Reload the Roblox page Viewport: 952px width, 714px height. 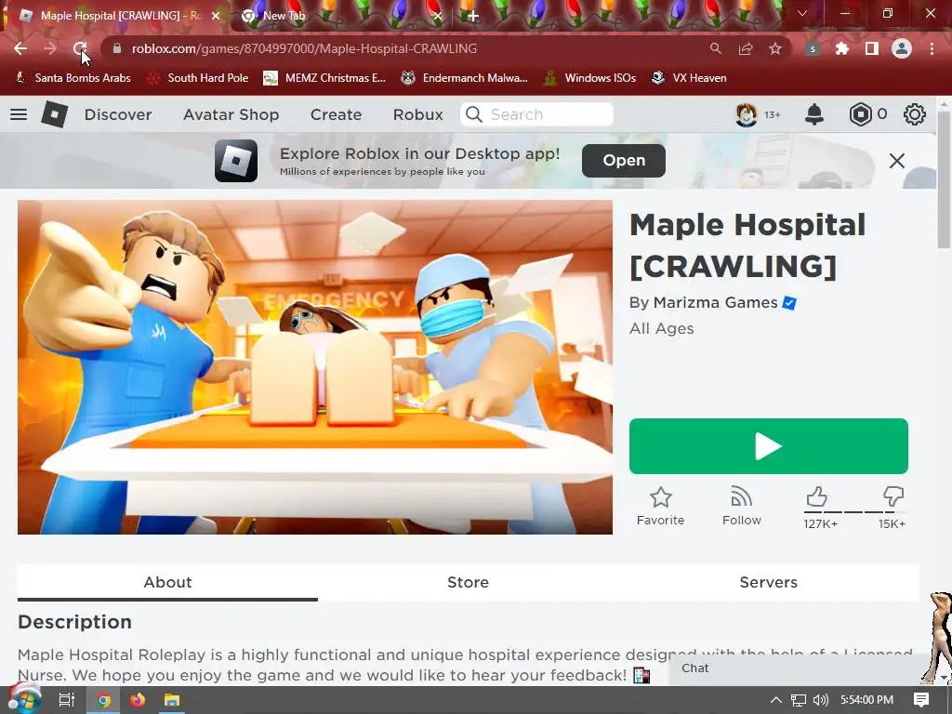click(x=80, y=48)
